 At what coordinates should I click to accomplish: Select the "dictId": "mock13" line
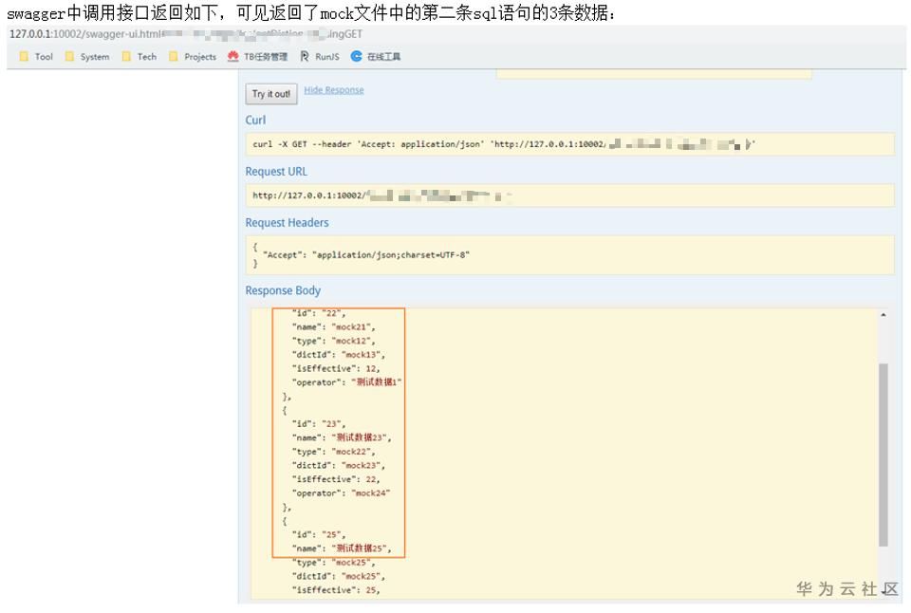click(x=338, y=355)
